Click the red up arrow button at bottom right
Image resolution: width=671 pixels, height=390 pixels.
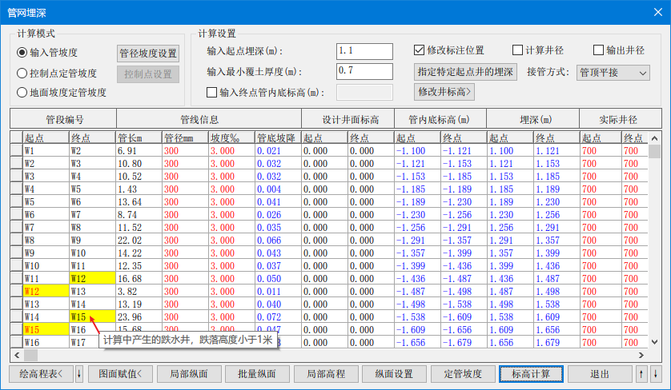point(641,374)
